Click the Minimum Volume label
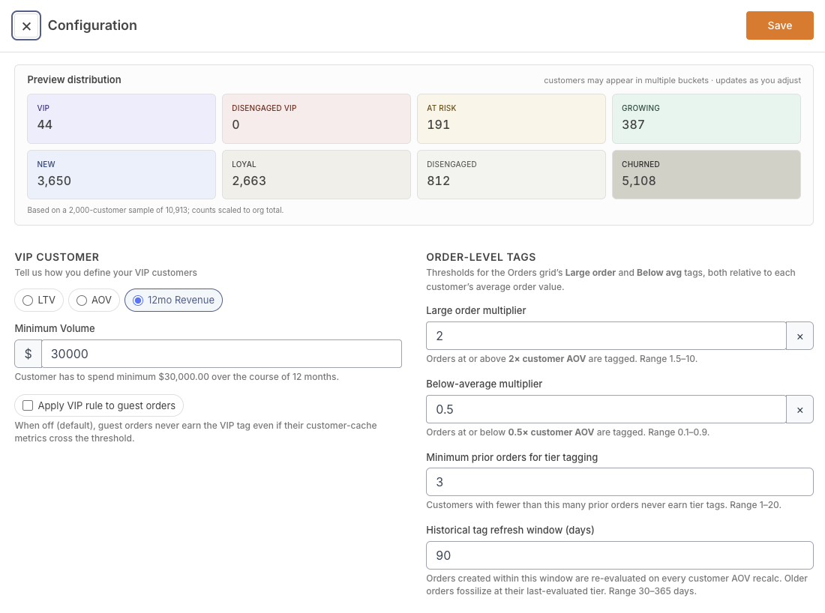Viewport: 825px width, 613px height. point(55,328)
